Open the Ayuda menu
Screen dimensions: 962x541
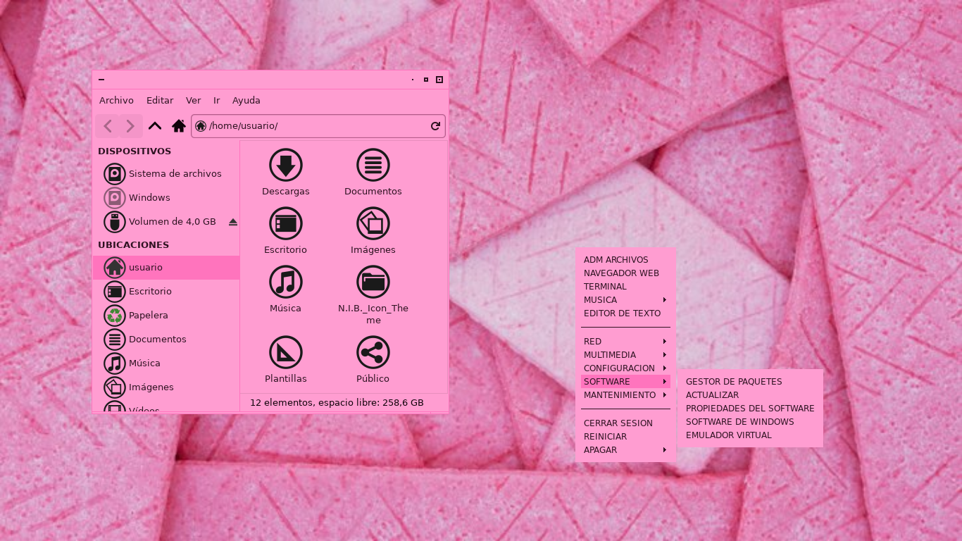click(x=246, y=101)
